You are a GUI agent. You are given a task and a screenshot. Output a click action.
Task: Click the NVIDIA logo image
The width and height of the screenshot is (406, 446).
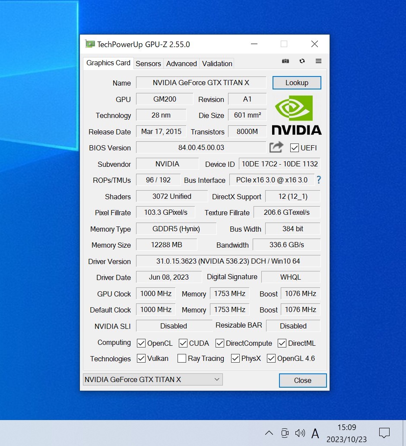point(297,115)
